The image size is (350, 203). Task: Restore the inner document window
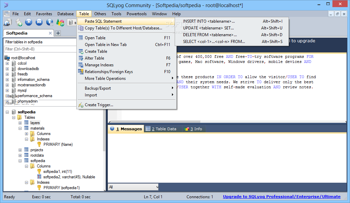tap(337, 14)
